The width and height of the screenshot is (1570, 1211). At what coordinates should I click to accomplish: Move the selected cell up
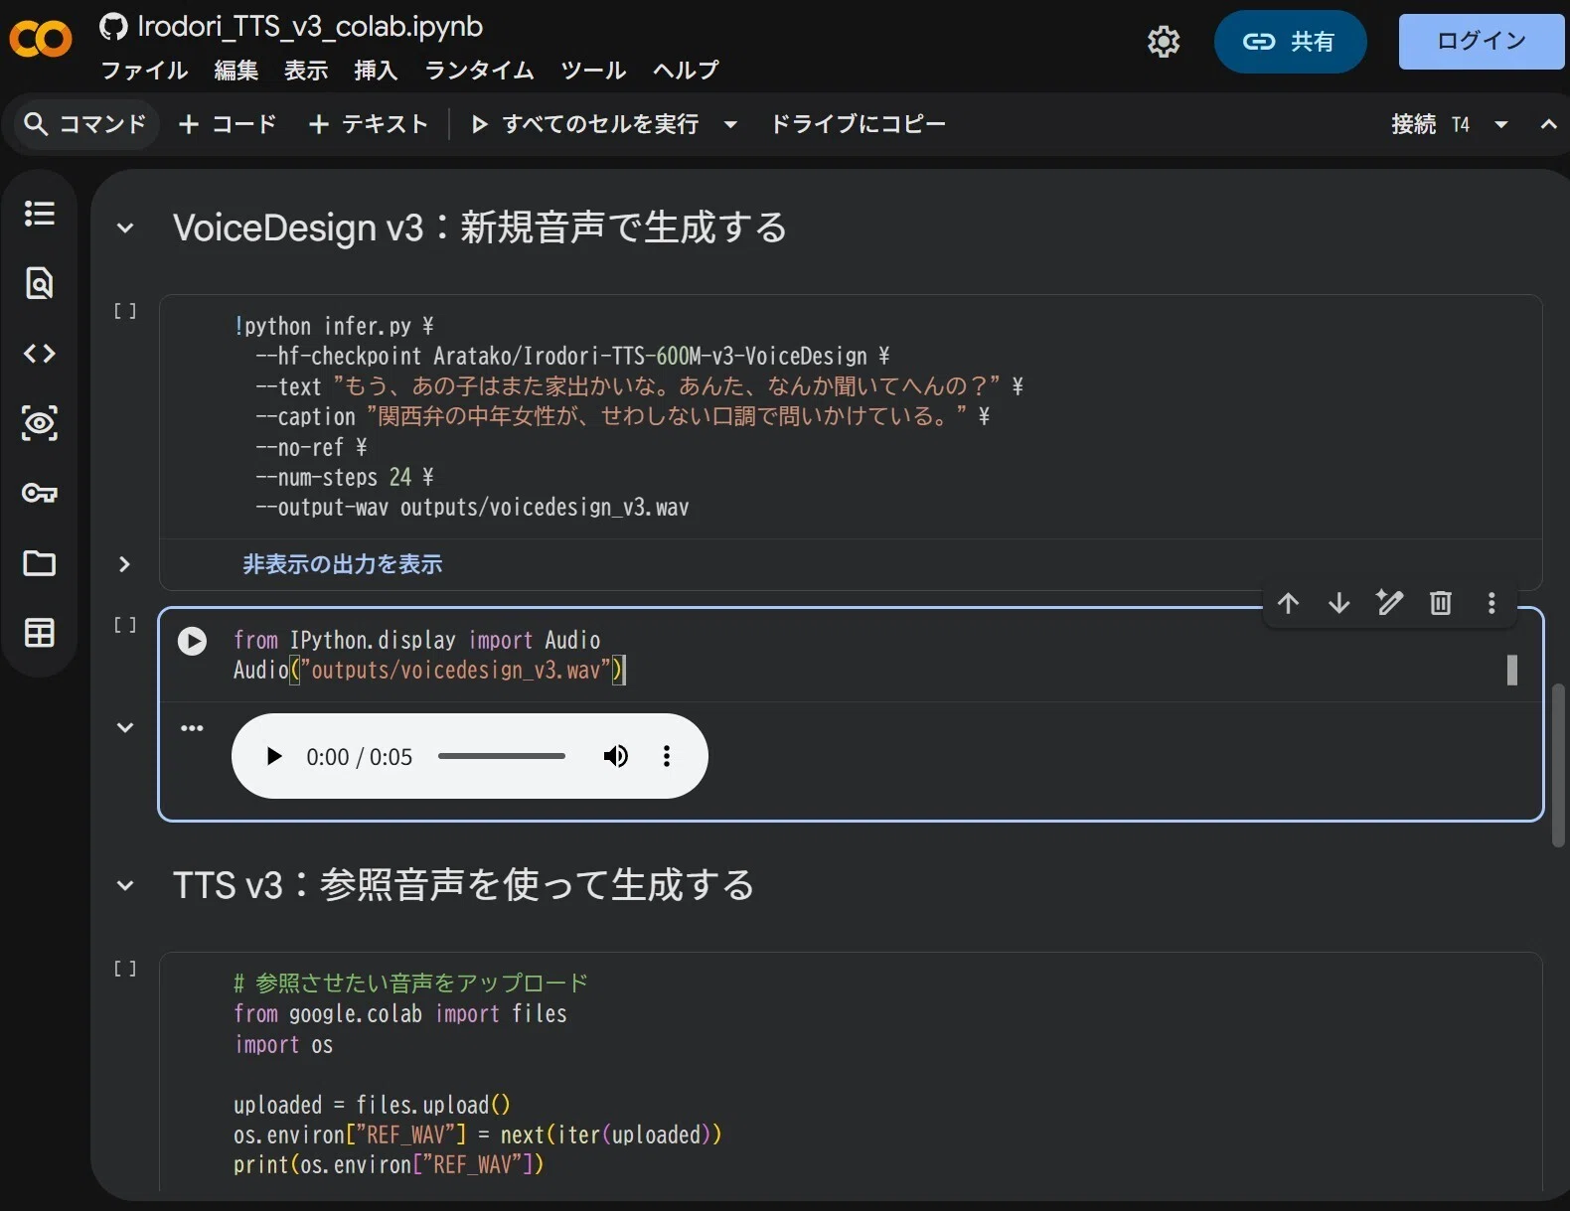[1289, 603]
